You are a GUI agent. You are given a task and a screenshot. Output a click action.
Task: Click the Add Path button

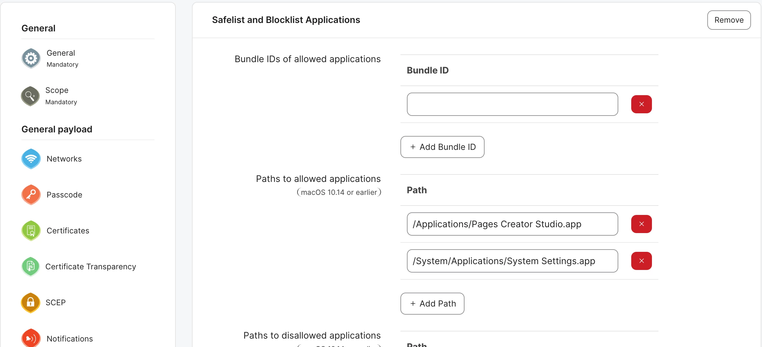point(432,304)
